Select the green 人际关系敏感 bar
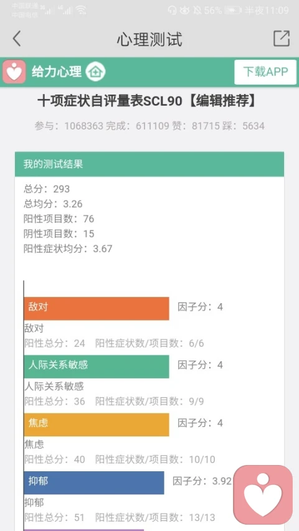The width and height of the screenshot is (299, 531). (97, 367)
